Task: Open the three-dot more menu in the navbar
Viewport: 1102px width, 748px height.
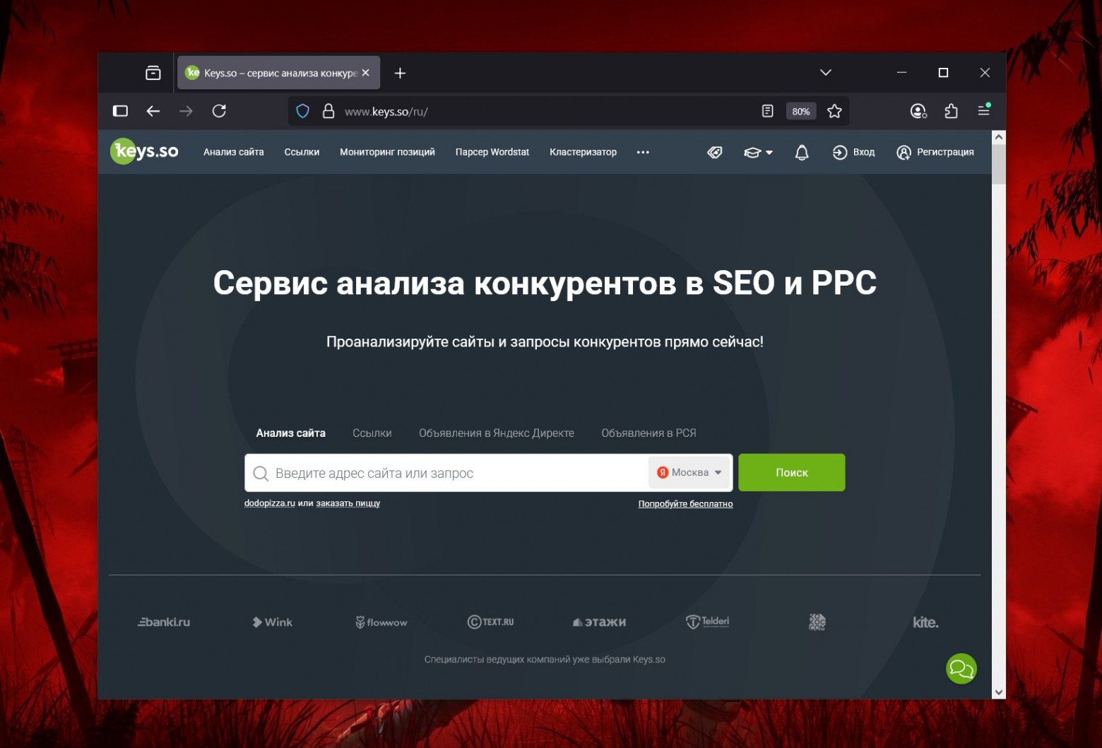Action: pyautogui.click(x=643, y=152)
